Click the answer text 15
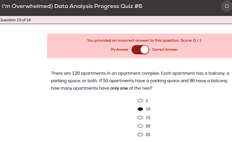The width and height of the screenshot is (232, 142). click(x=148, y=118)
